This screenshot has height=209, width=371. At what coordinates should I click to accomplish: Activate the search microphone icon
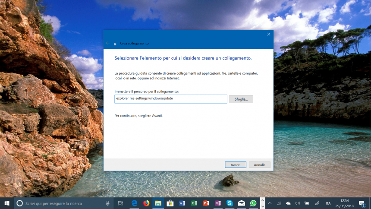[108, 203]
